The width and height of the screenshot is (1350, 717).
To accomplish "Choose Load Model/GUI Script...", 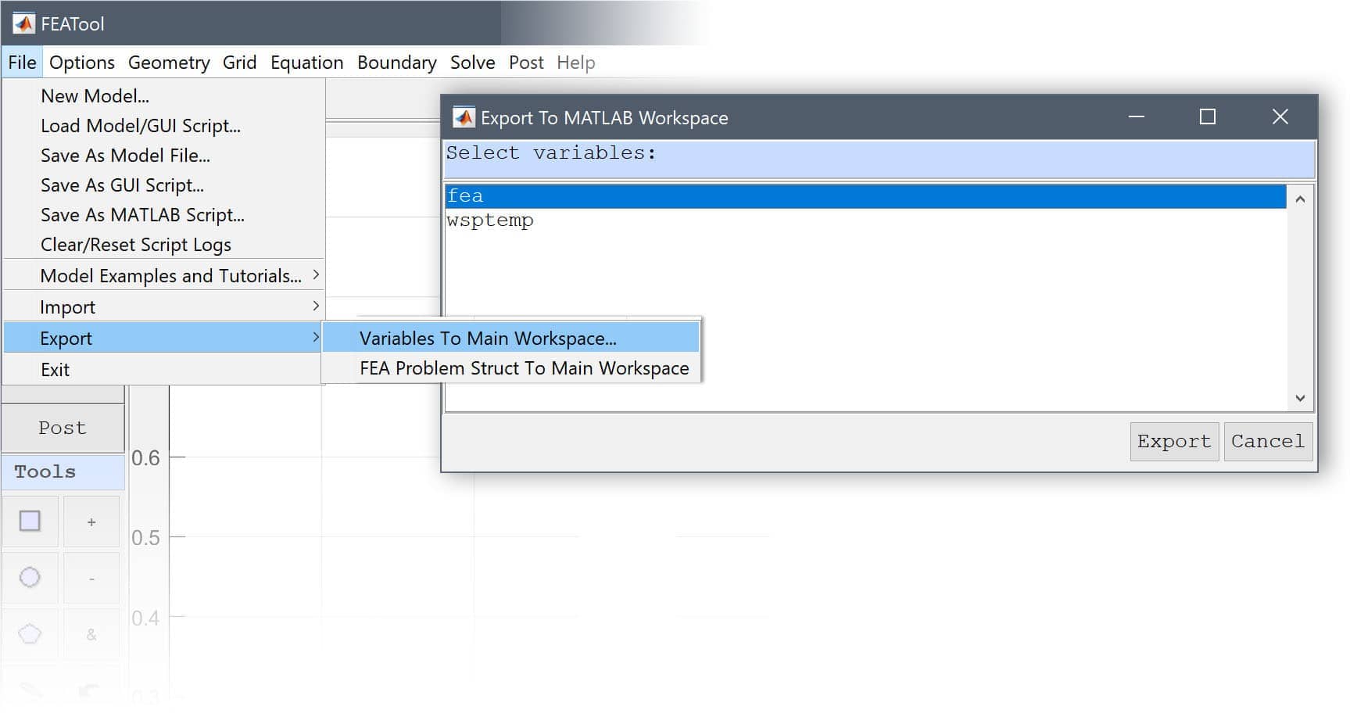I will [x=164, y=126].
